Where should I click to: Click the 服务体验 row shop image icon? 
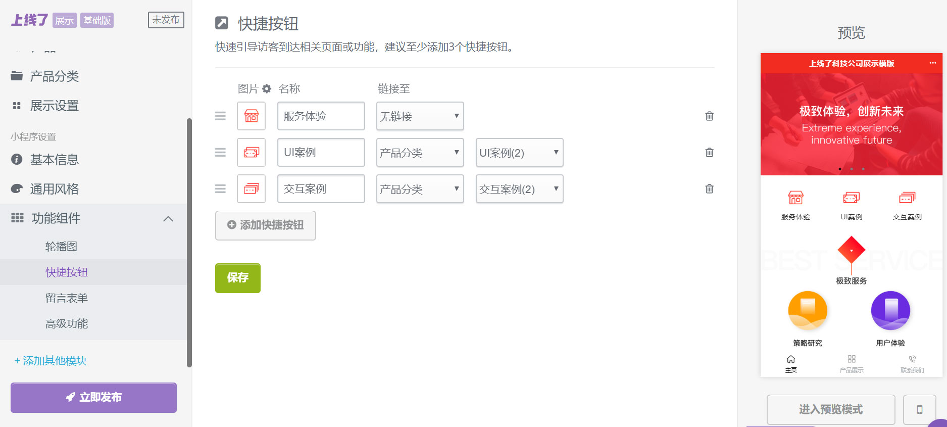coord(252,116)
